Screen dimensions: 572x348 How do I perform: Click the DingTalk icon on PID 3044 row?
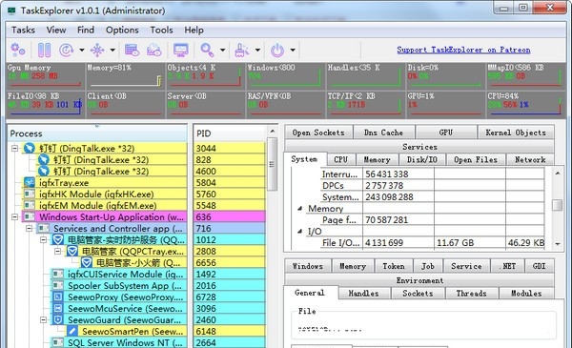[x=30, y=148]
